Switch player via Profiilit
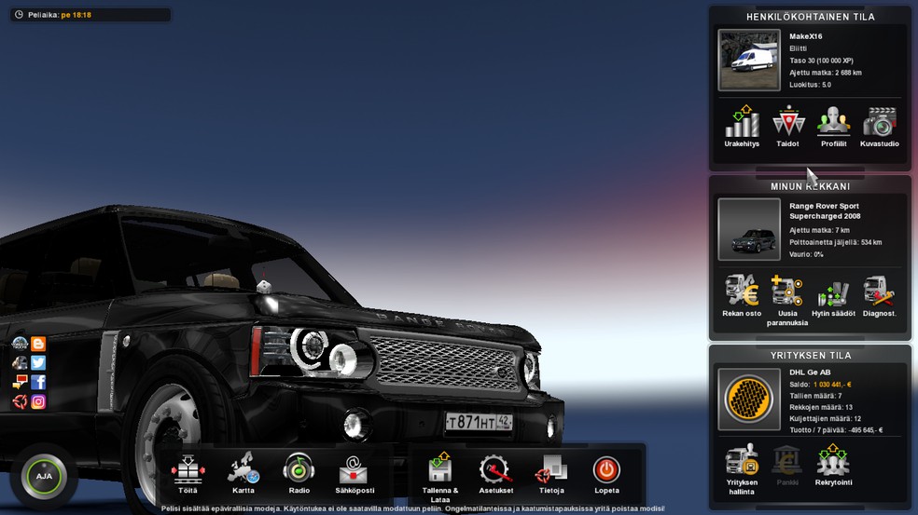 pos(833,125)
